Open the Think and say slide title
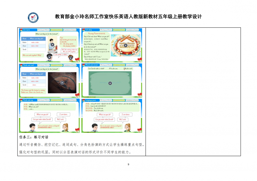 click(x=28, y=100)
